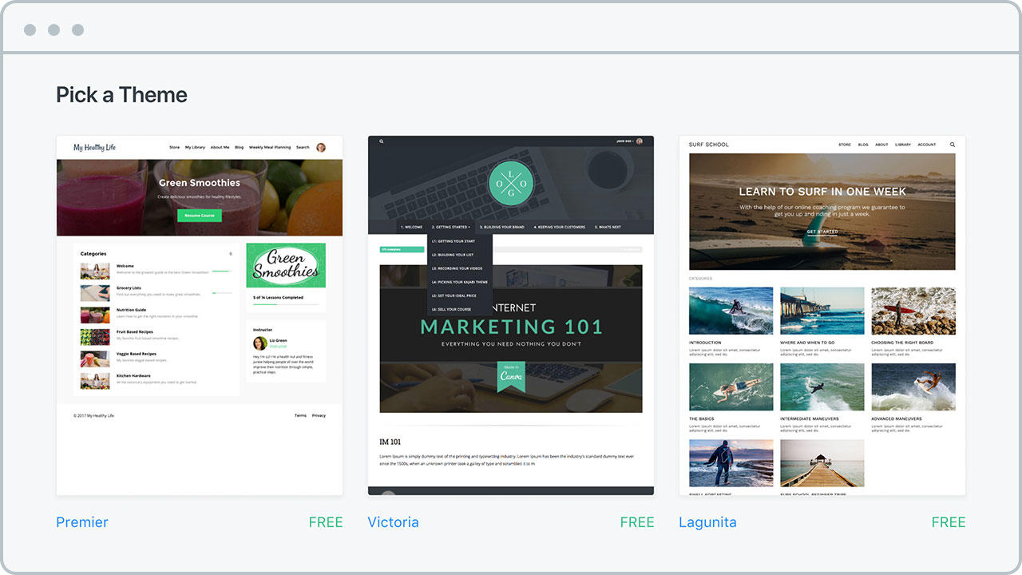This screenshot has height=575, width=1022.
Task: Click the Get Started surf link
Action: 822,232
